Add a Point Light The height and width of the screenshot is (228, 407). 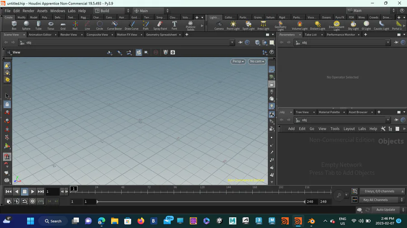coord(233,25)
